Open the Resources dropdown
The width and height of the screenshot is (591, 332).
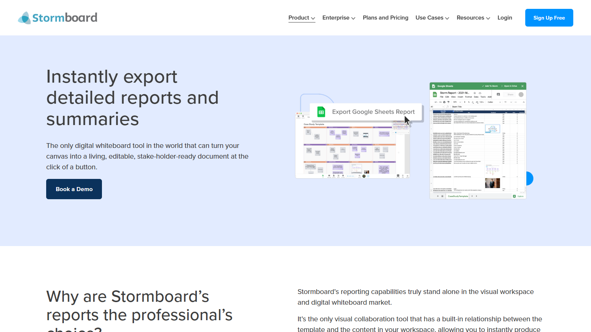click(x=473, y=18)
